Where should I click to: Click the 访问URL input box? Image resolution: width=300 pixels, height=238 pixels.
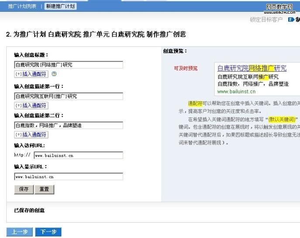(x=78, y=155)
